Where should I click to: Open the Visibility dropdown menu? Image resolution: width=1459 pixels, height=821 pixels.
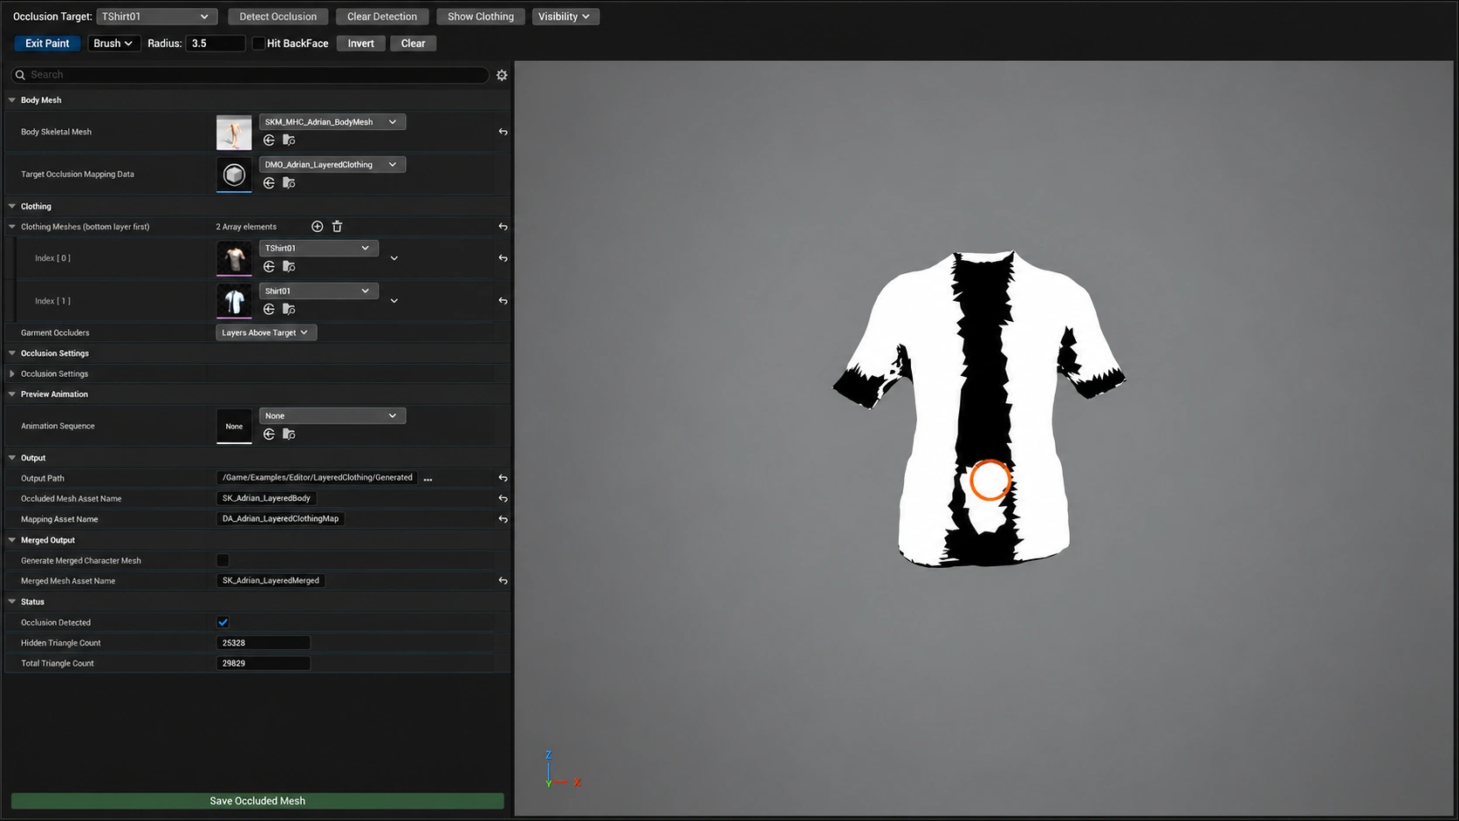click(565, 17)
